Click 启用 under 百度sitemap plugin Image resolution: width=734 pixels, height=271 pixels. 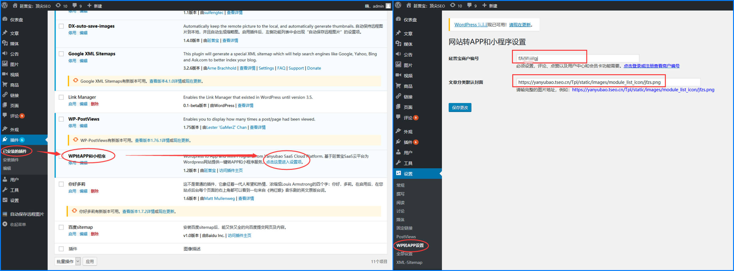72,234
